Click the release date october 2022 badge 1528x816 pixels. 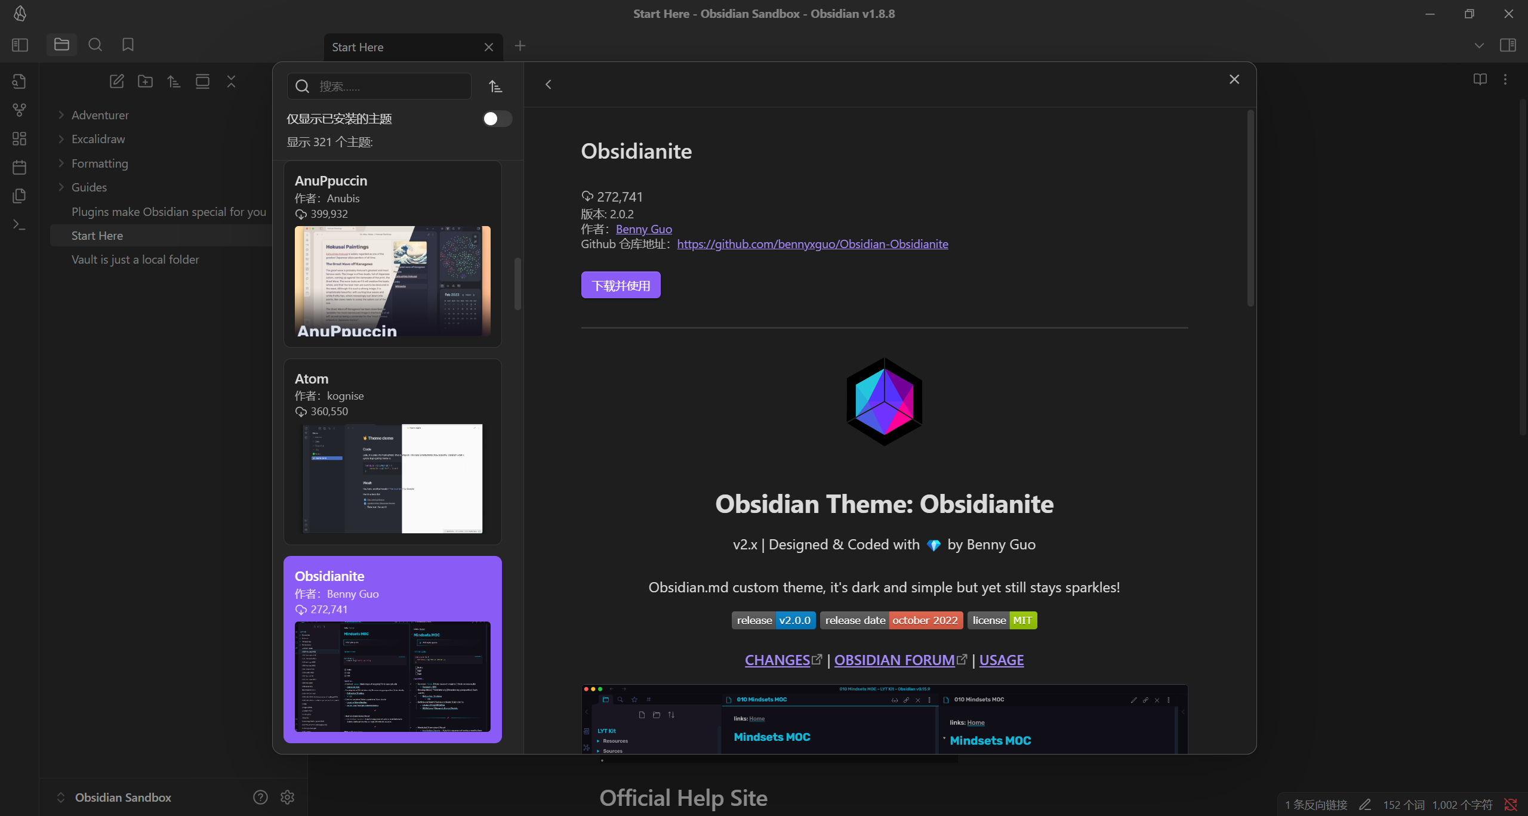[x=892, y=620]
